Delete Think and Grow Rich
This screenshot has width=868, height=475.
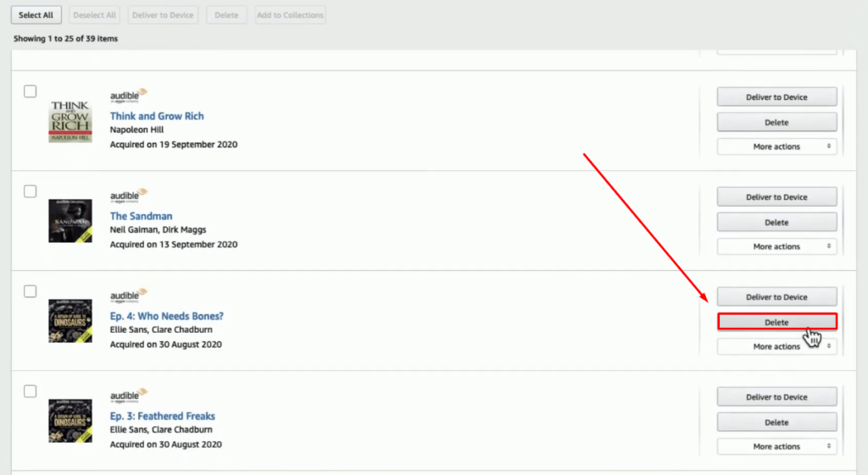(776, 122)
